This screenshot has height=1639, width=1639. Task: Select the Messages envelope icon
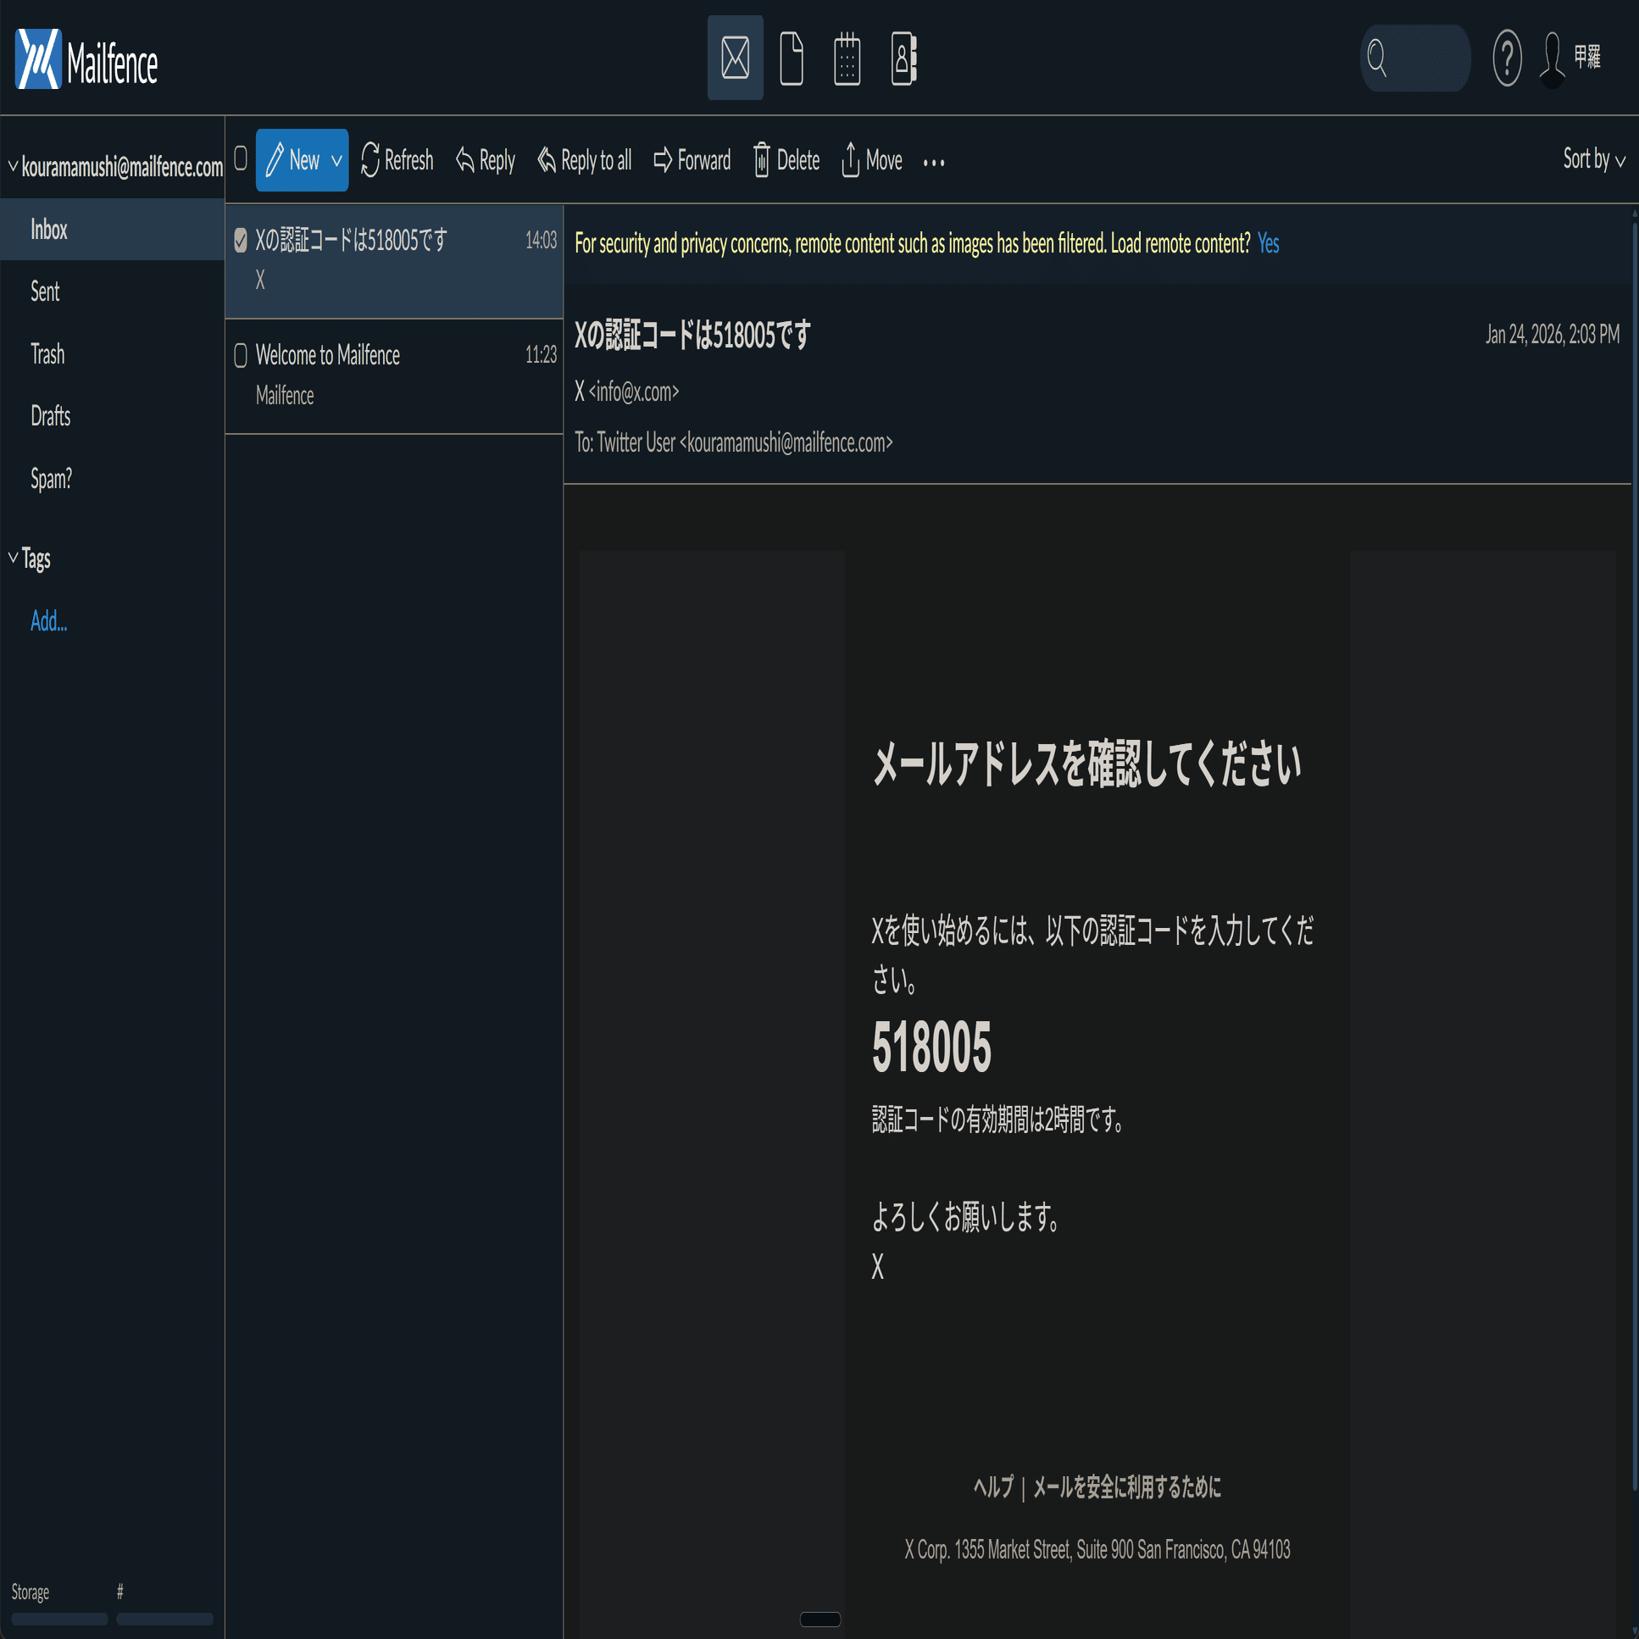coord(735,58)
